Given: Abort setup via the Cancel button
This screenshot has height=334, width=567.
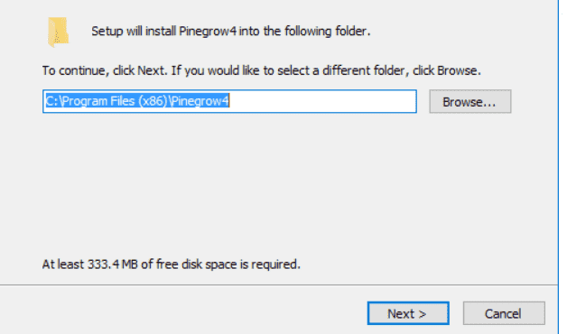Looking at the screenshot, I should tap(504, 313).
